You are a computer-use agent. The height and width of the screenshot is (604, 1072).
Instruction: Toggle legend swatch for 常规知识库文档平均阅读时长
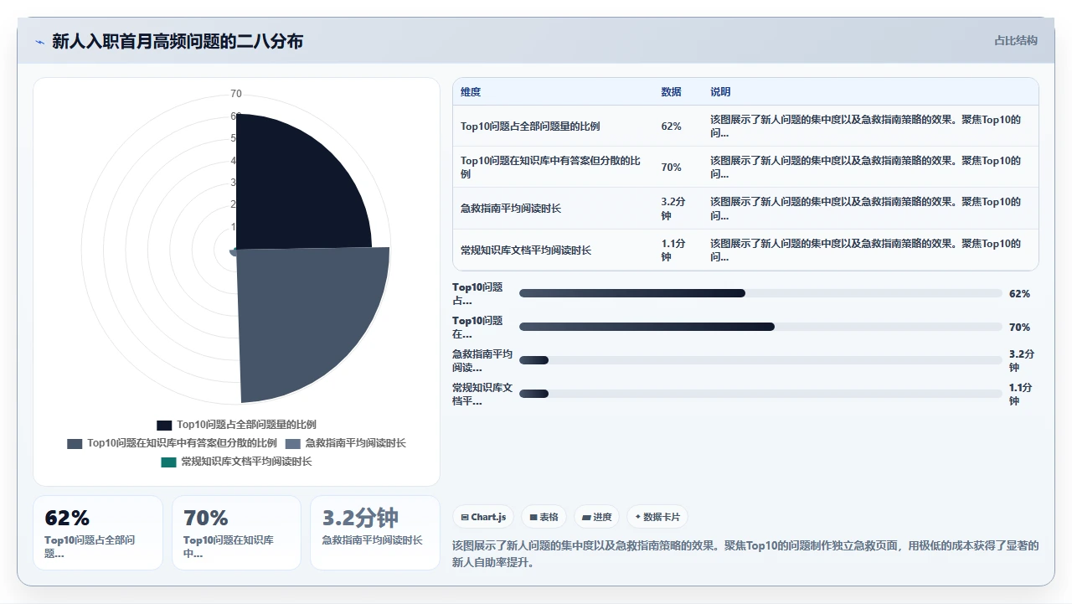tap(169, 462)
